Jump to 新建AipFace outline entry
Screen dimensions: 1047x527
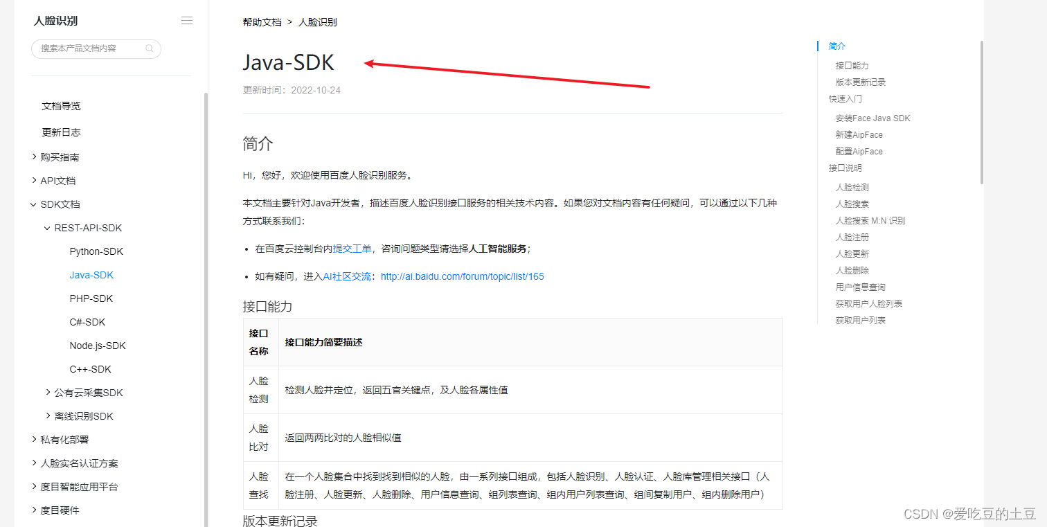859,135
